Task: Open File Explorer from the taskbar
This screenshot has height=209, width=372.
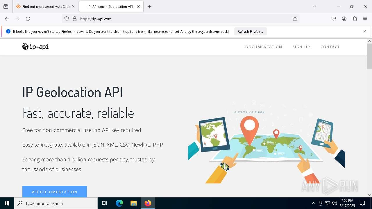Action: click(x=133, y=203)
